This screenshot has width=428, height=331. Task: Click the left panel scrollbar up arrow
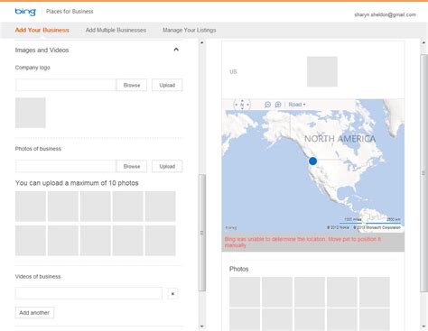coord(202,42)
